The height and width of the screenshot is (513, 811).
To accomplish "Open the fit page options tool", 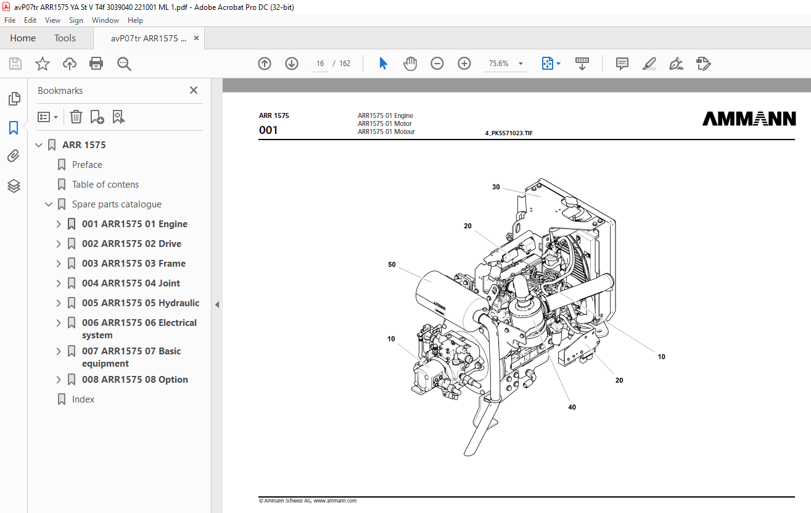I will 551,64.
